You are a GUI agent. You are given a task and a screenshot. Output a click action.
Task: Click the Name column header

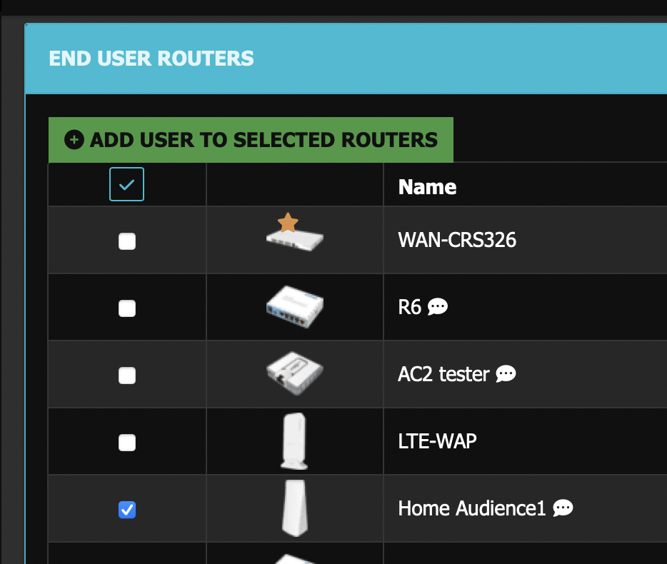click(427, 186)
